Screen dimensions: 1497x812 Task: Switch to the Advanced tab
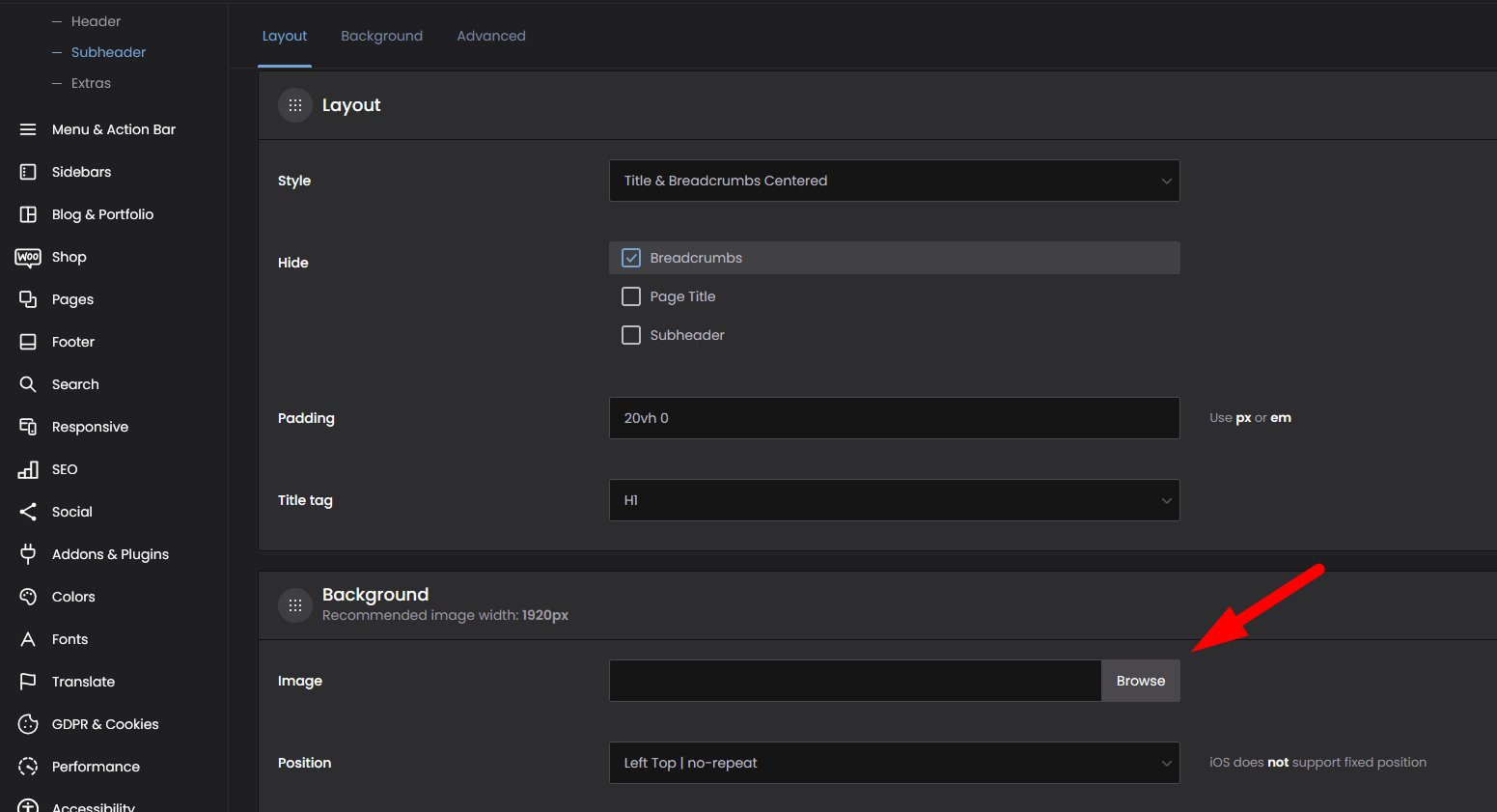(491, 36)
